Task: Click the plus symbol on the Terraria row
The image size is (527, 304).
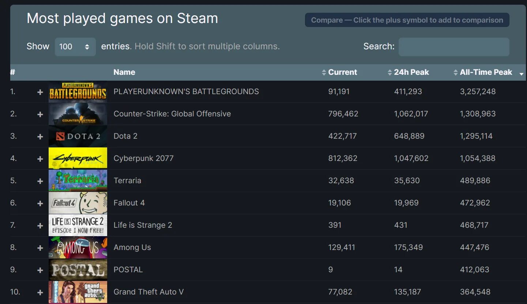Action: click(x=40, y=181)
